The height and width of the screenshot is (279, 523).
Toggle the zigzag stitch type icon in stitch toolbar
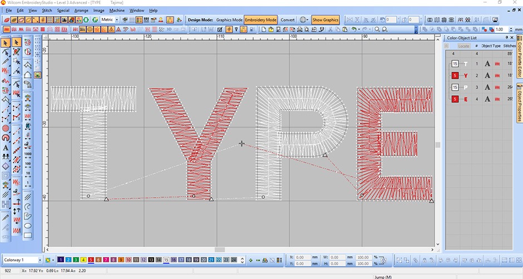click(x=21, y=30)
